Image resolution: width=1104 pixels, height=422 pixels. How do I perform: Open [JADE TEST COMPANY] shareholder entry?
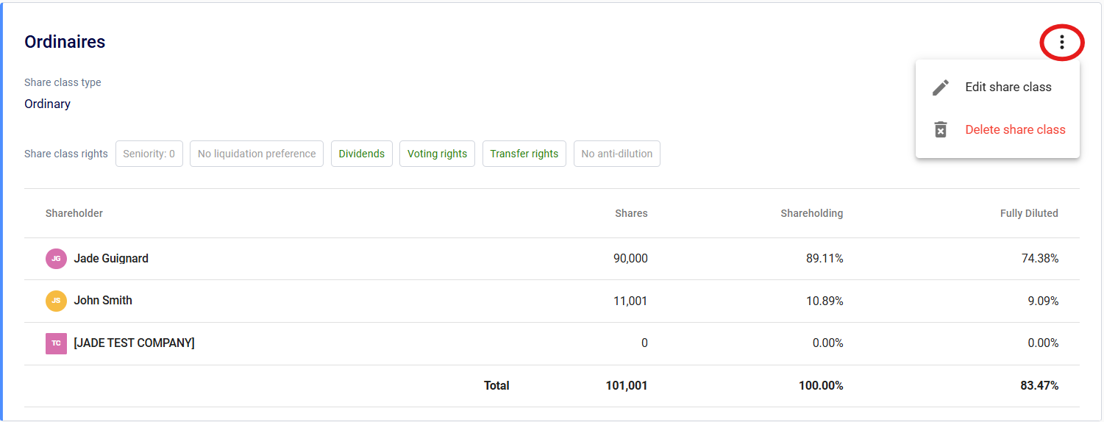[134, 343]
